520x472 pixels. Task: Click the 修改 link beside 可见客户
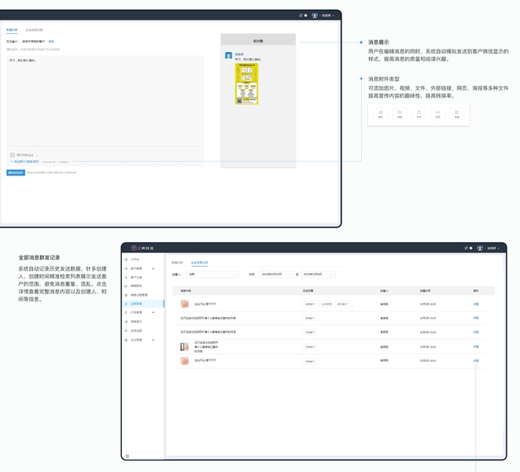[x=51, y=42]
